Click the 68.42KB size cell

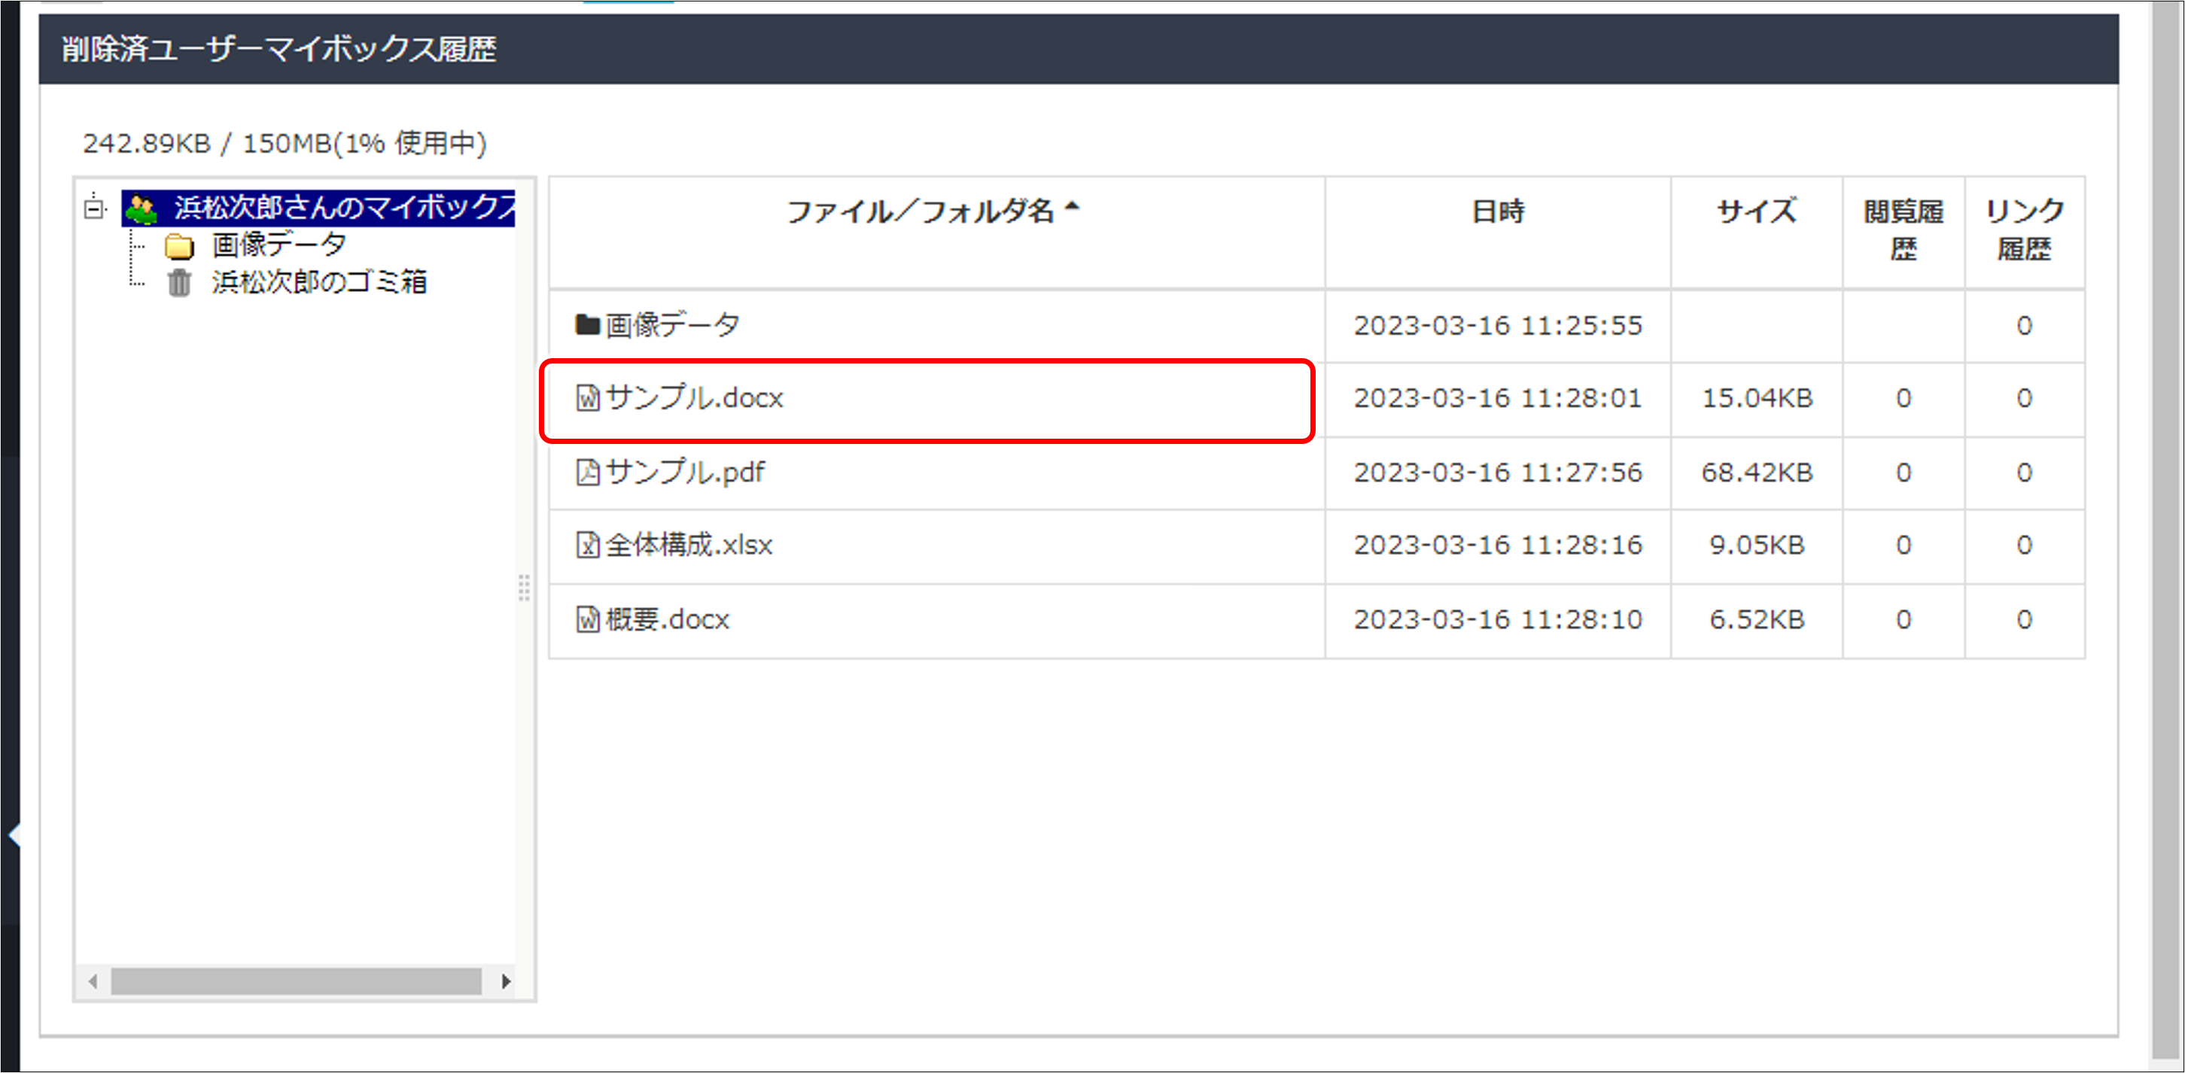tap(1757, 473)
